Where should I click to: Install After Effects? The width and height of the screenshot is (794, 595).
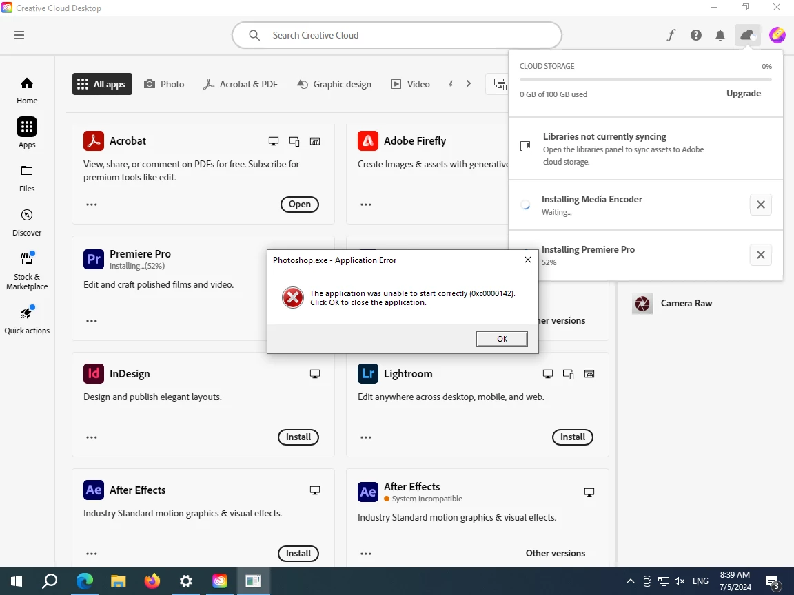coord(298,554)
